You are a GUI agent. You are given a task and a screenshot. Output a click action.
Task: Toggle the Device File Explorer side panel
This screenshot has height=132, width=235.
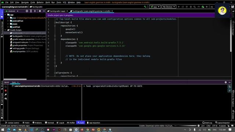(x=234, y=99)
